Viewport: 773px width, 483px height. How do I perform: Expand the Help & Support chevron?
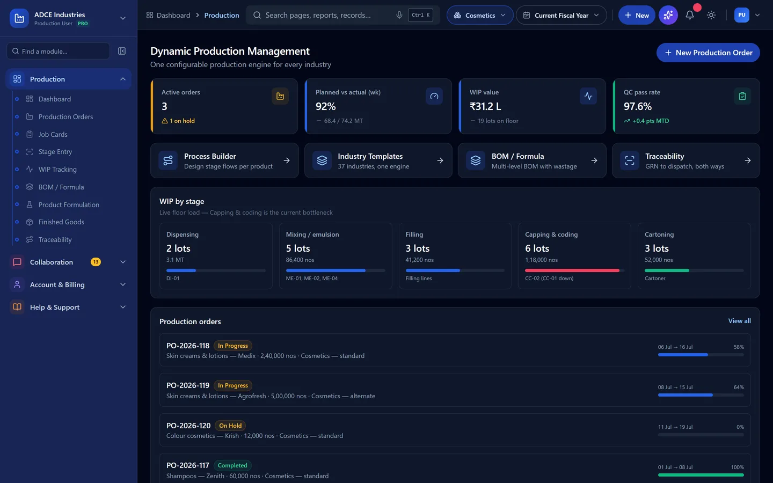click(x=123, y=307)
